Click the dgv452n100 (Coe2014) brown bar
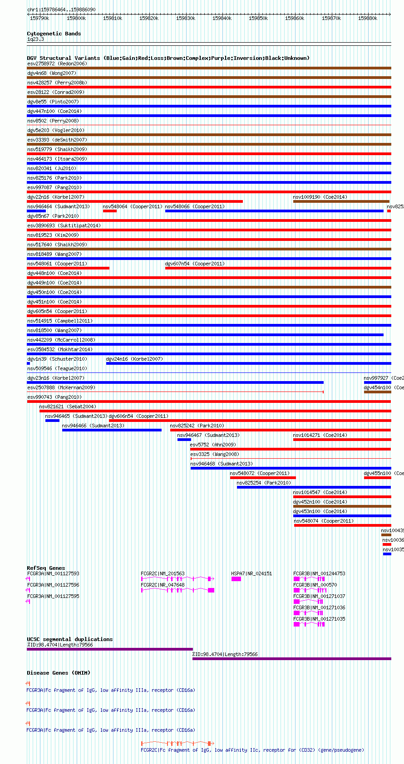The height and width of the screenshot is (764, 404). 342,506
